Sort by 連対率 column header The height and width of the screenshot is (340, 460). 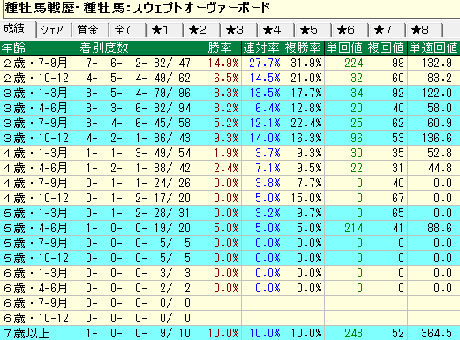coord(262,48)
